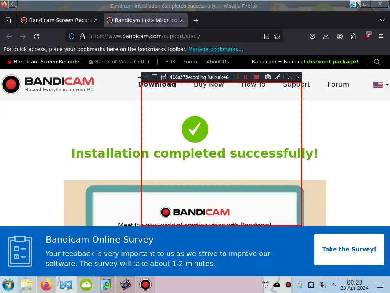The image size is (390, 293).
Task: Open Firefox extensions puzzle icon
Action: [x=353, y=36]
